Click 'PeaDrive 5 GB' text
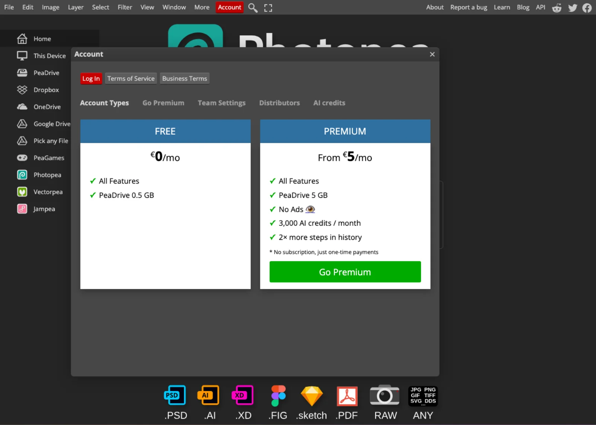Image resolution: width=596 pixels, height=425 pixels. tap(303, 195)
